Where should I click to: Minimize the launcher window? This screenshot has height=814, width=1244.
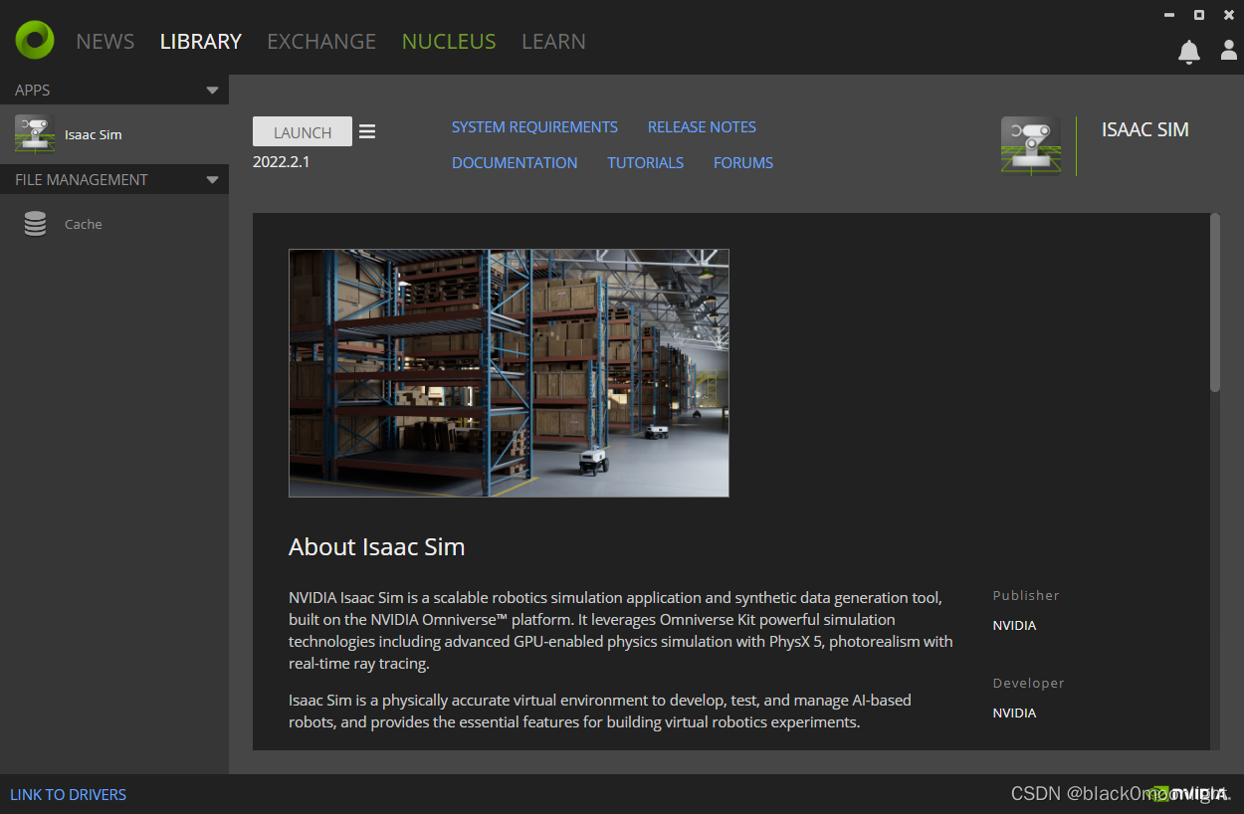pyautogui.click(x=1168, y=15)
